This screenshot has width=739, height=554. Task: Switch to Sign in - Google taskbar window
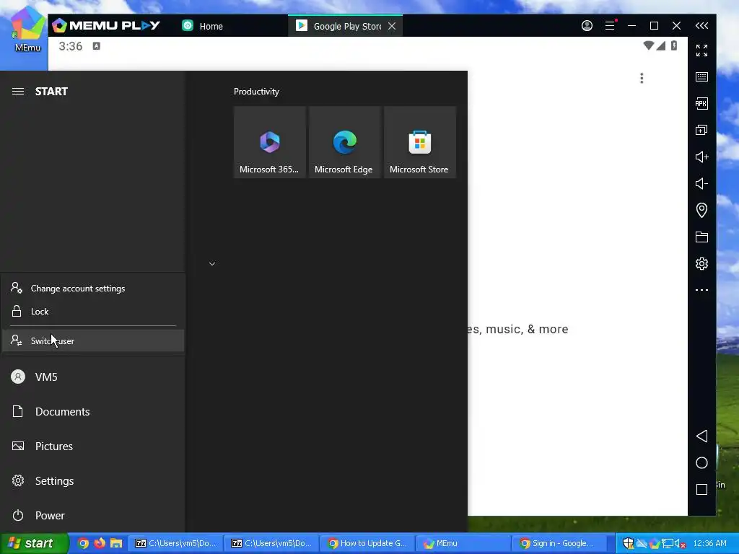pyautogui.click(x=559, y=543)
